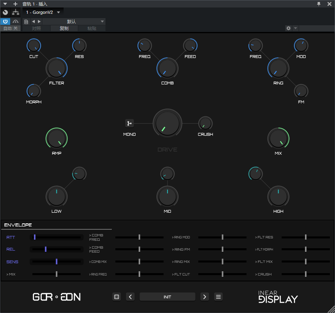Click the >CRUSH modulation slider
The width and height of the screenshot is (335, 313).
(x=306, y=274)
